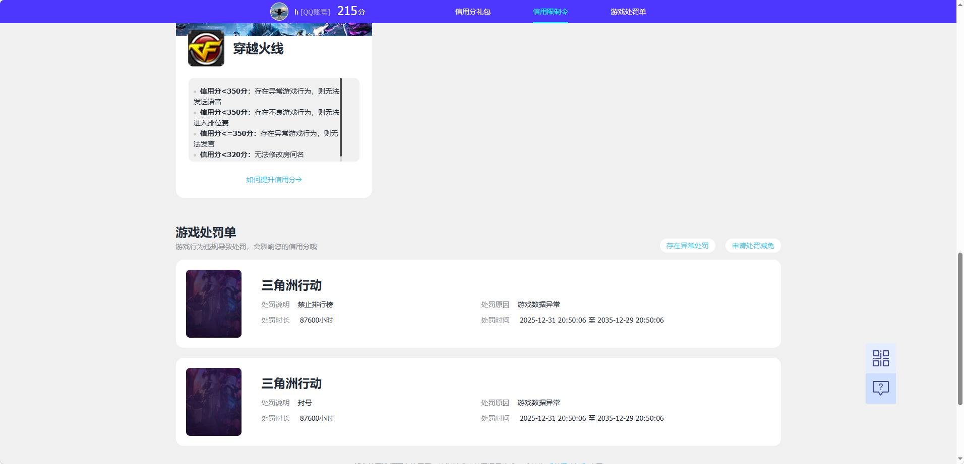Click the 封号 penalty description
The width and height of the screenshot is (964, 464).
305,403
